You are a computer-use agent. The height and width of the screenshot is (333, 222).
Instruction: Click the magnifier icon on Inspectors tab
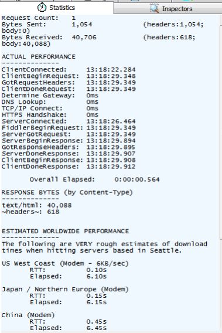[x=154, y=8]
